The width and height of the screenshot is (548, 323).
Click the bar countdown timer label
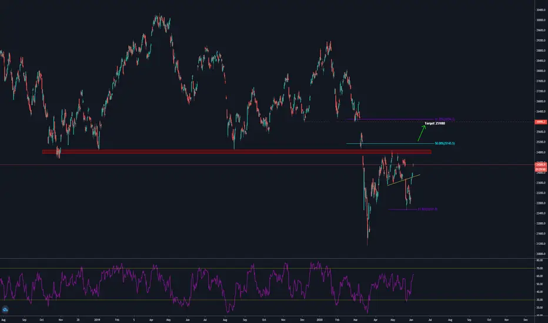(541, 169)
